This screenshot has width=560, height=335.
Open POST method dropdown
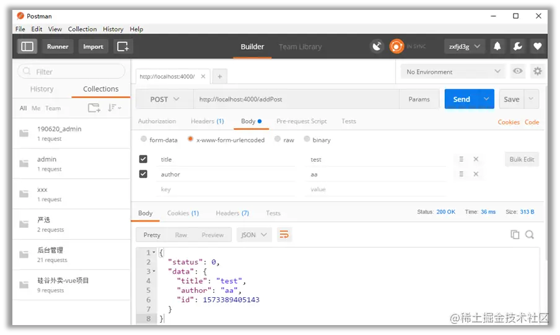pyautogui.click(x=165, y=99)
